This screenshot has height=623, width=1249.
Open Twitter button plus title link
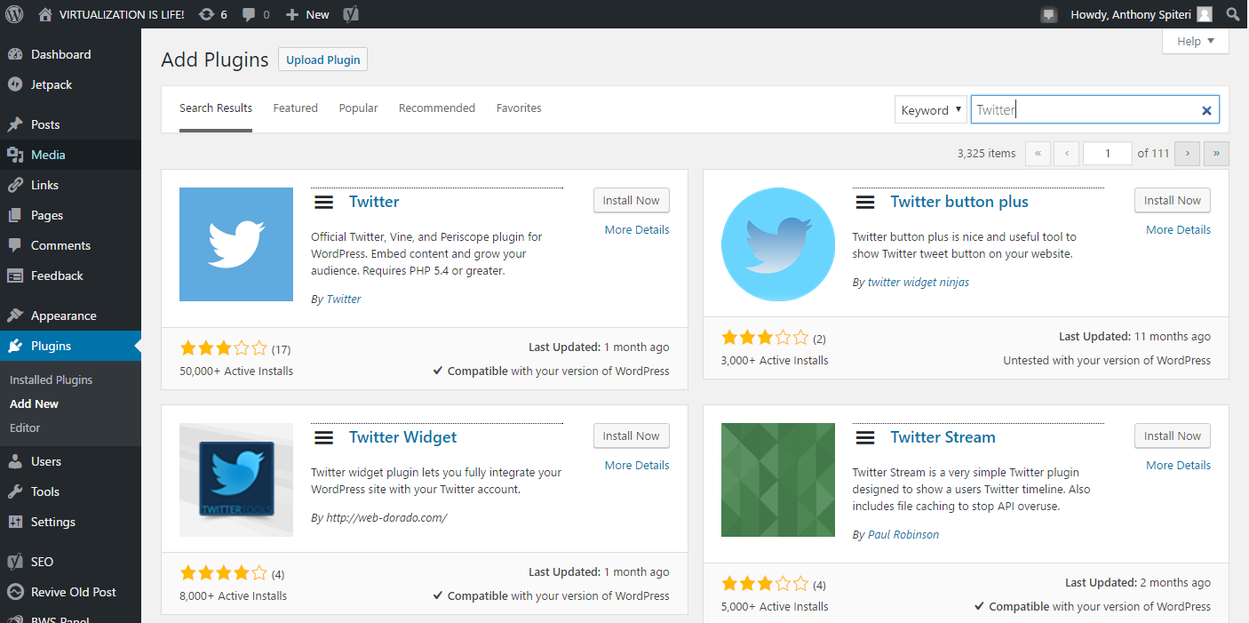click(959, 202)
